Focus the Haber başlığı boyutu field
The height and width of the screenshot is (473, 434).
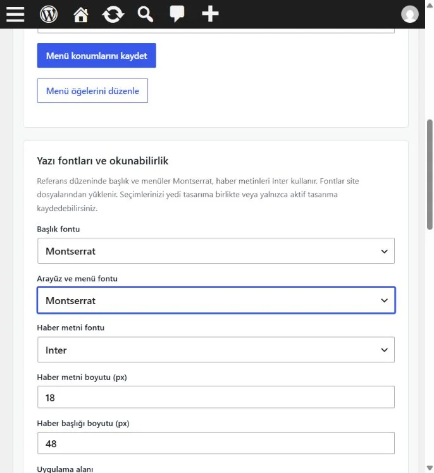coord(216,443)
